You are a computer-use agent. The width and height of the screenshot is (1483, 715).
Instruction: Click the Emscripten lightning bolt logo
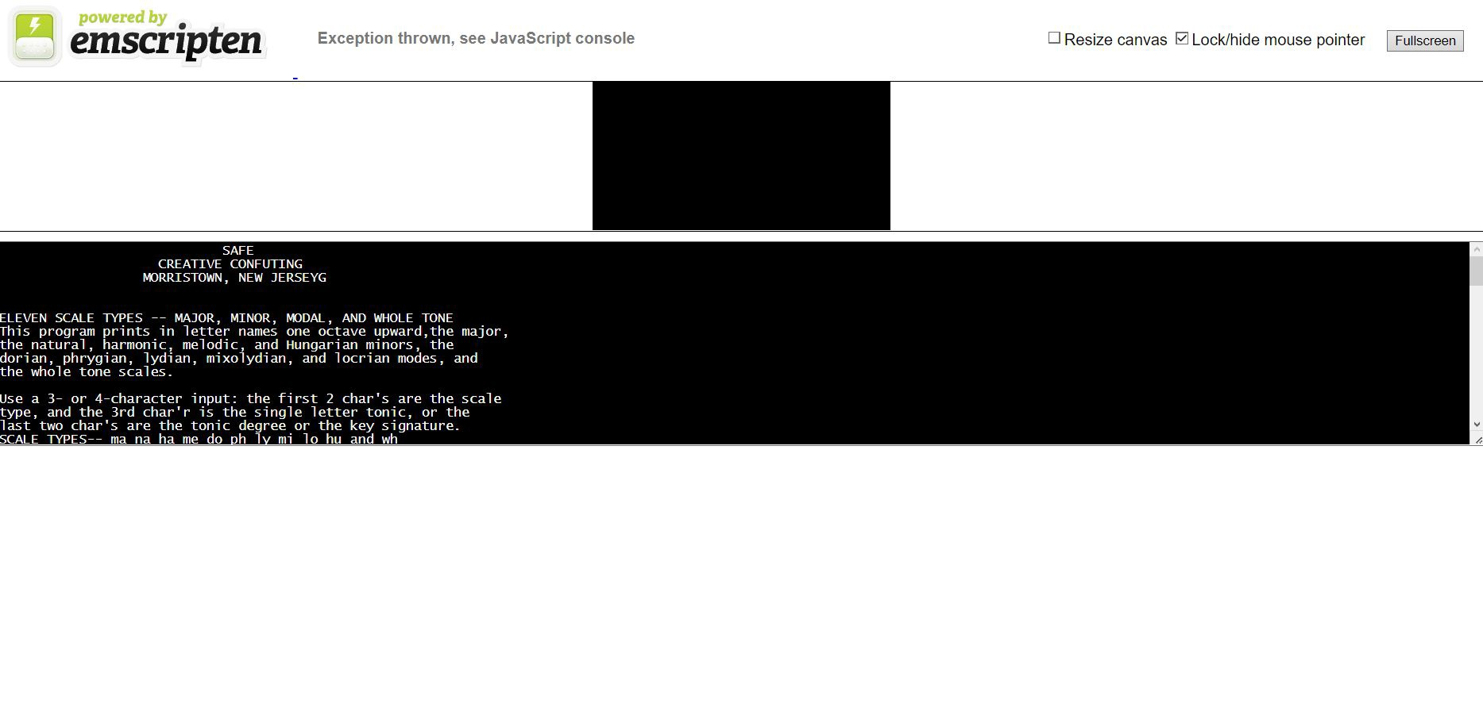tap(34, 34)
